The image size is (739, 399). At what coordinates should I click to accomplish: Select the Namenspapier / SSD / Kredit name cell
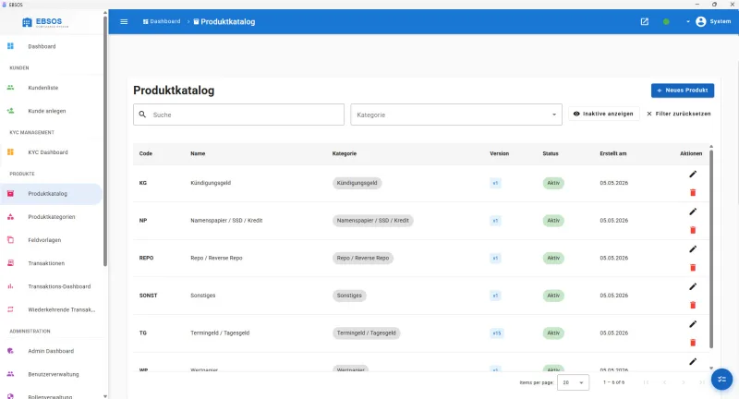point(226,221)
